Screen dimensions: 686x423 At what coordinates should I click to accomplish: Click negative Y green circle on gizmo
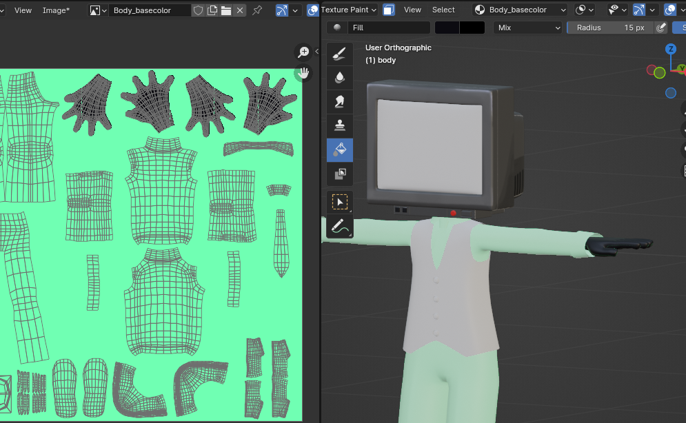coord(660,73)
